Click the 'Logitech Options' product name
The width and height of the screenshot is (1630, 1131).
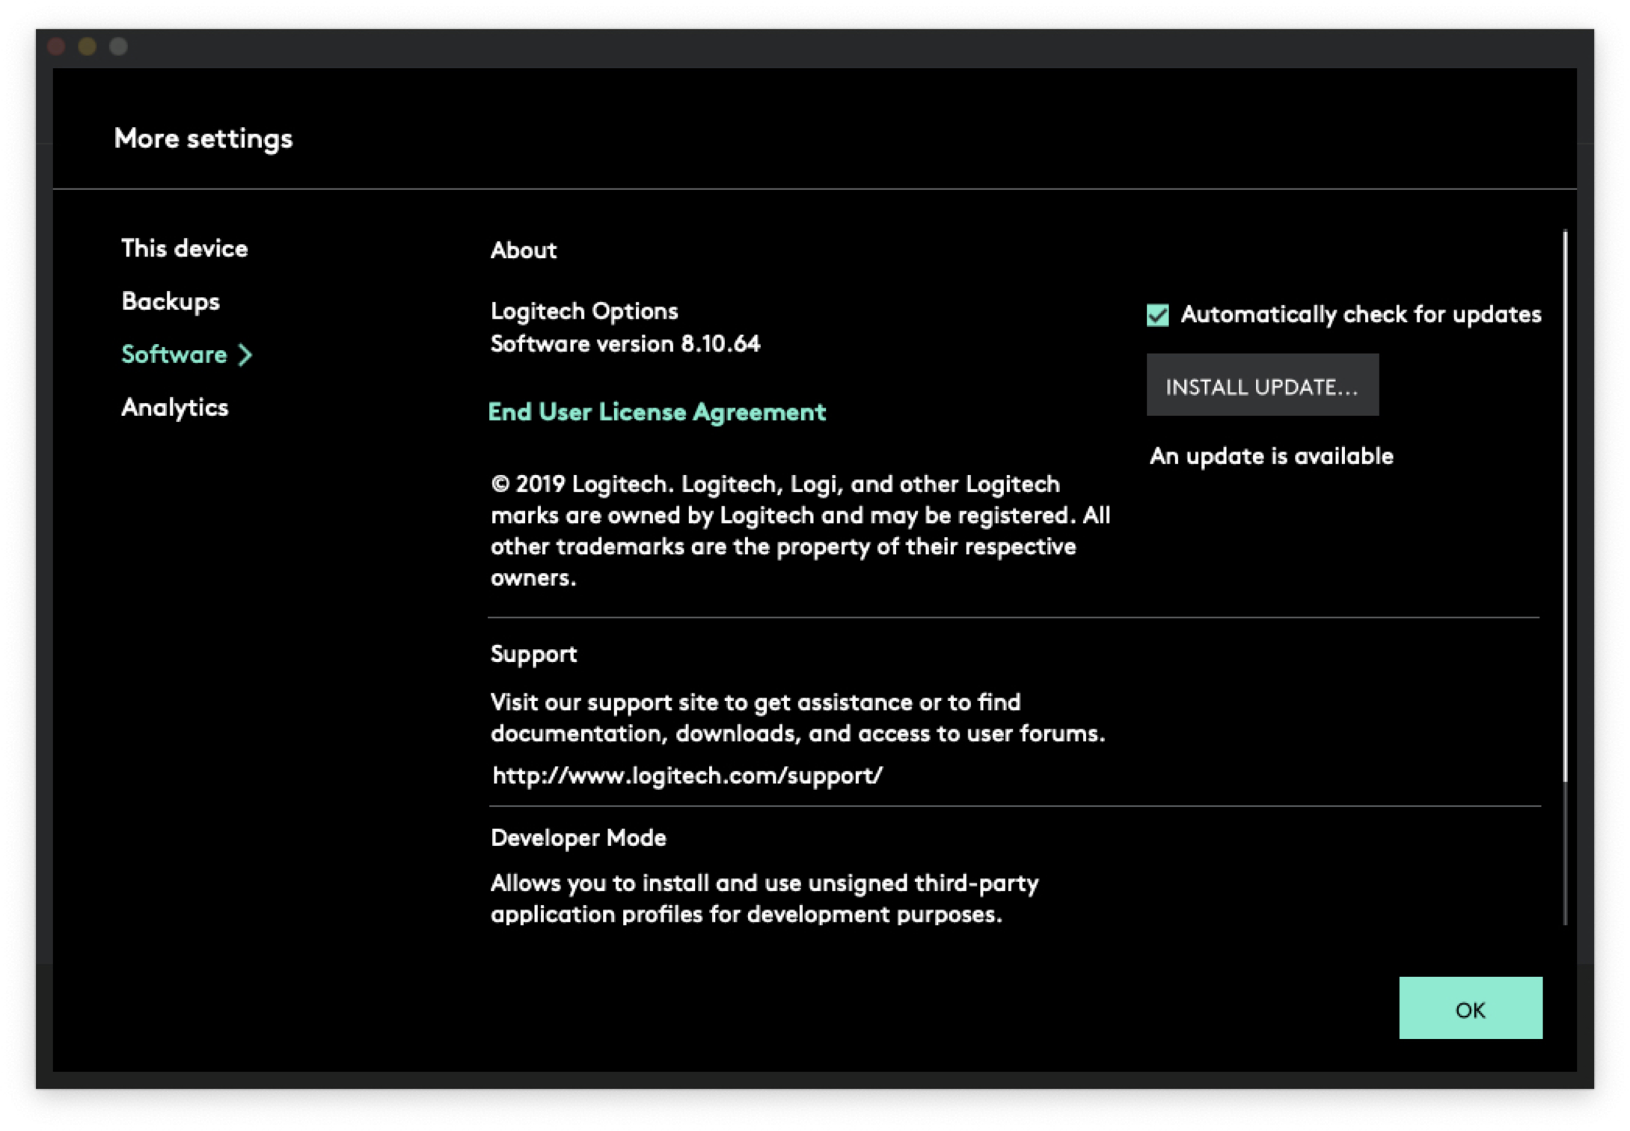point(584,311)
